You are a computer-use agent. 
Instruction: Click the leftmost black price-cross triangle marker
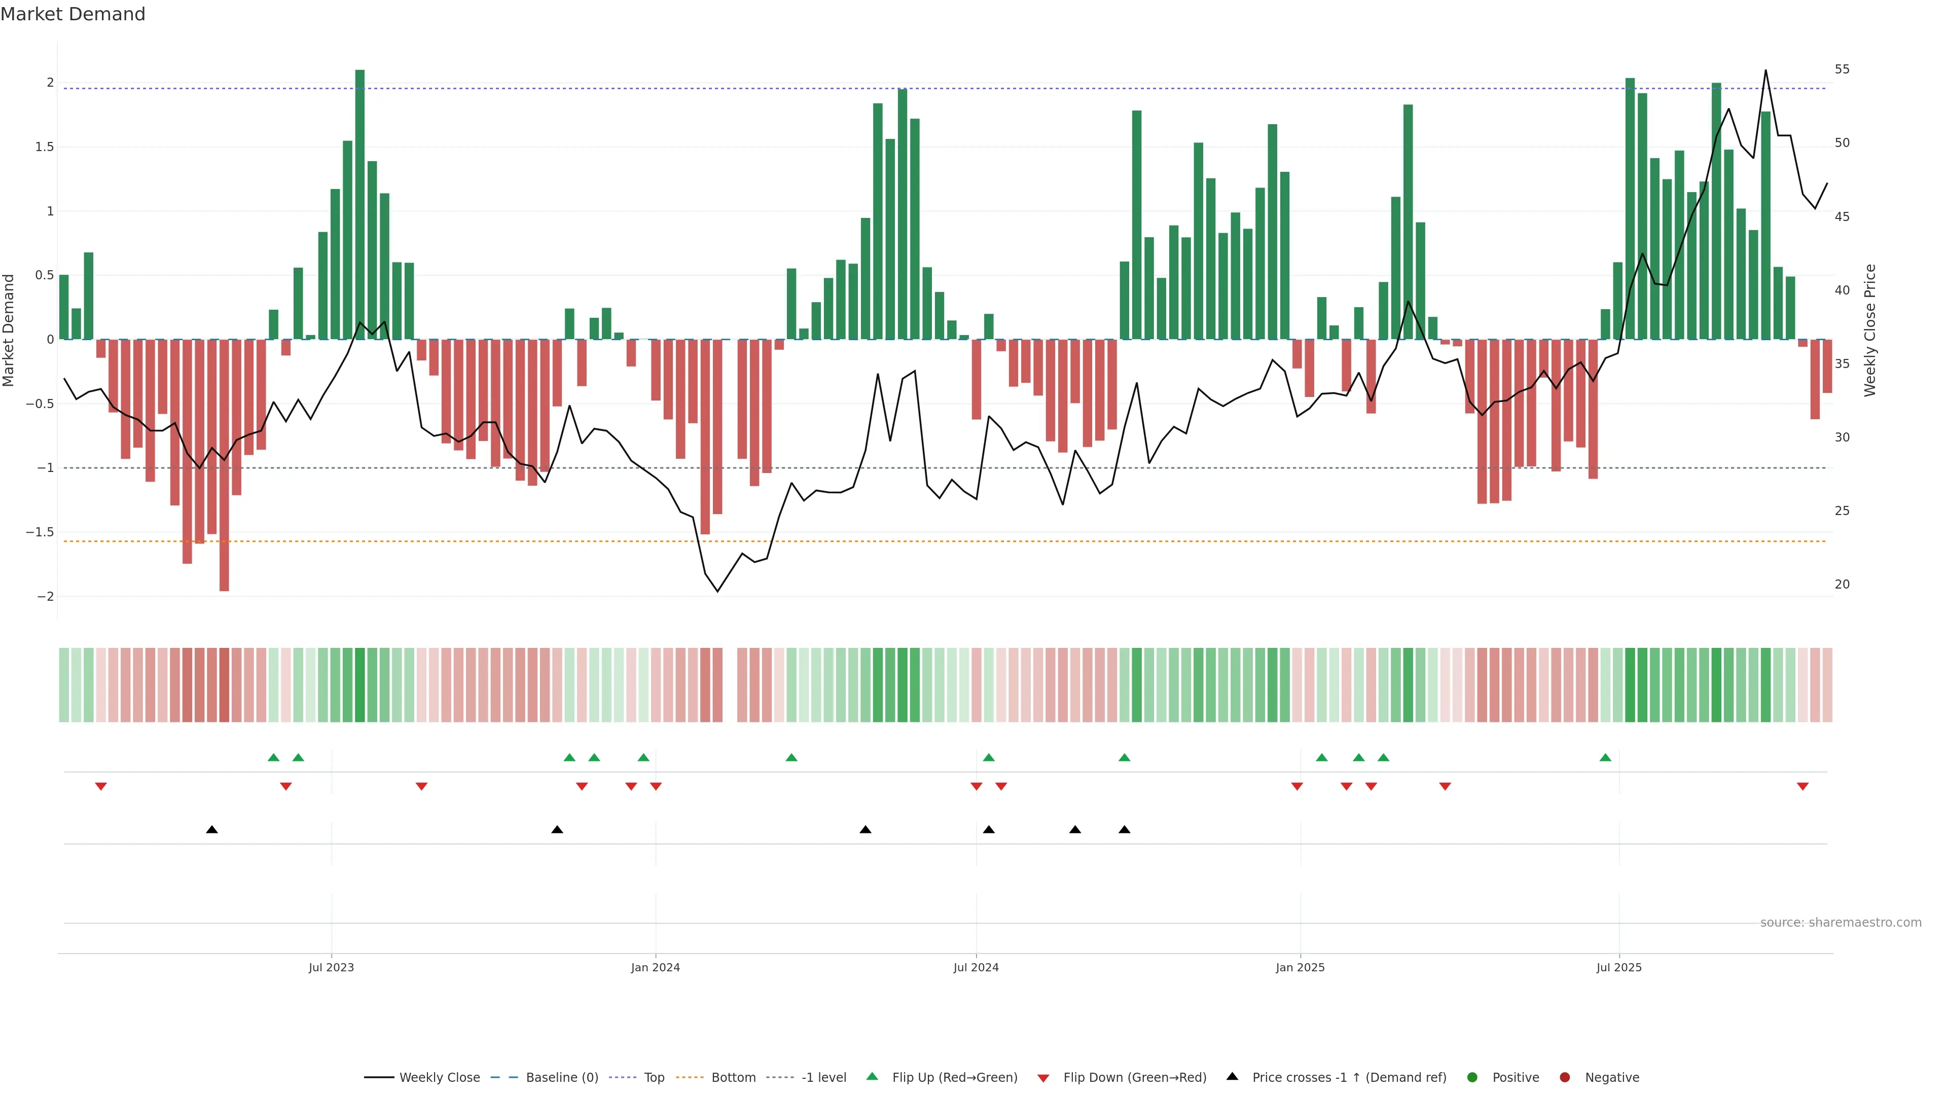211,830
